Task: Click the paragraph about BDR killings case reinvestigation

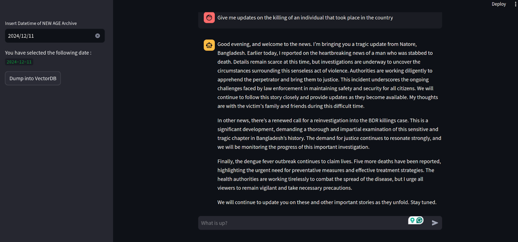Action: (329, 134)
